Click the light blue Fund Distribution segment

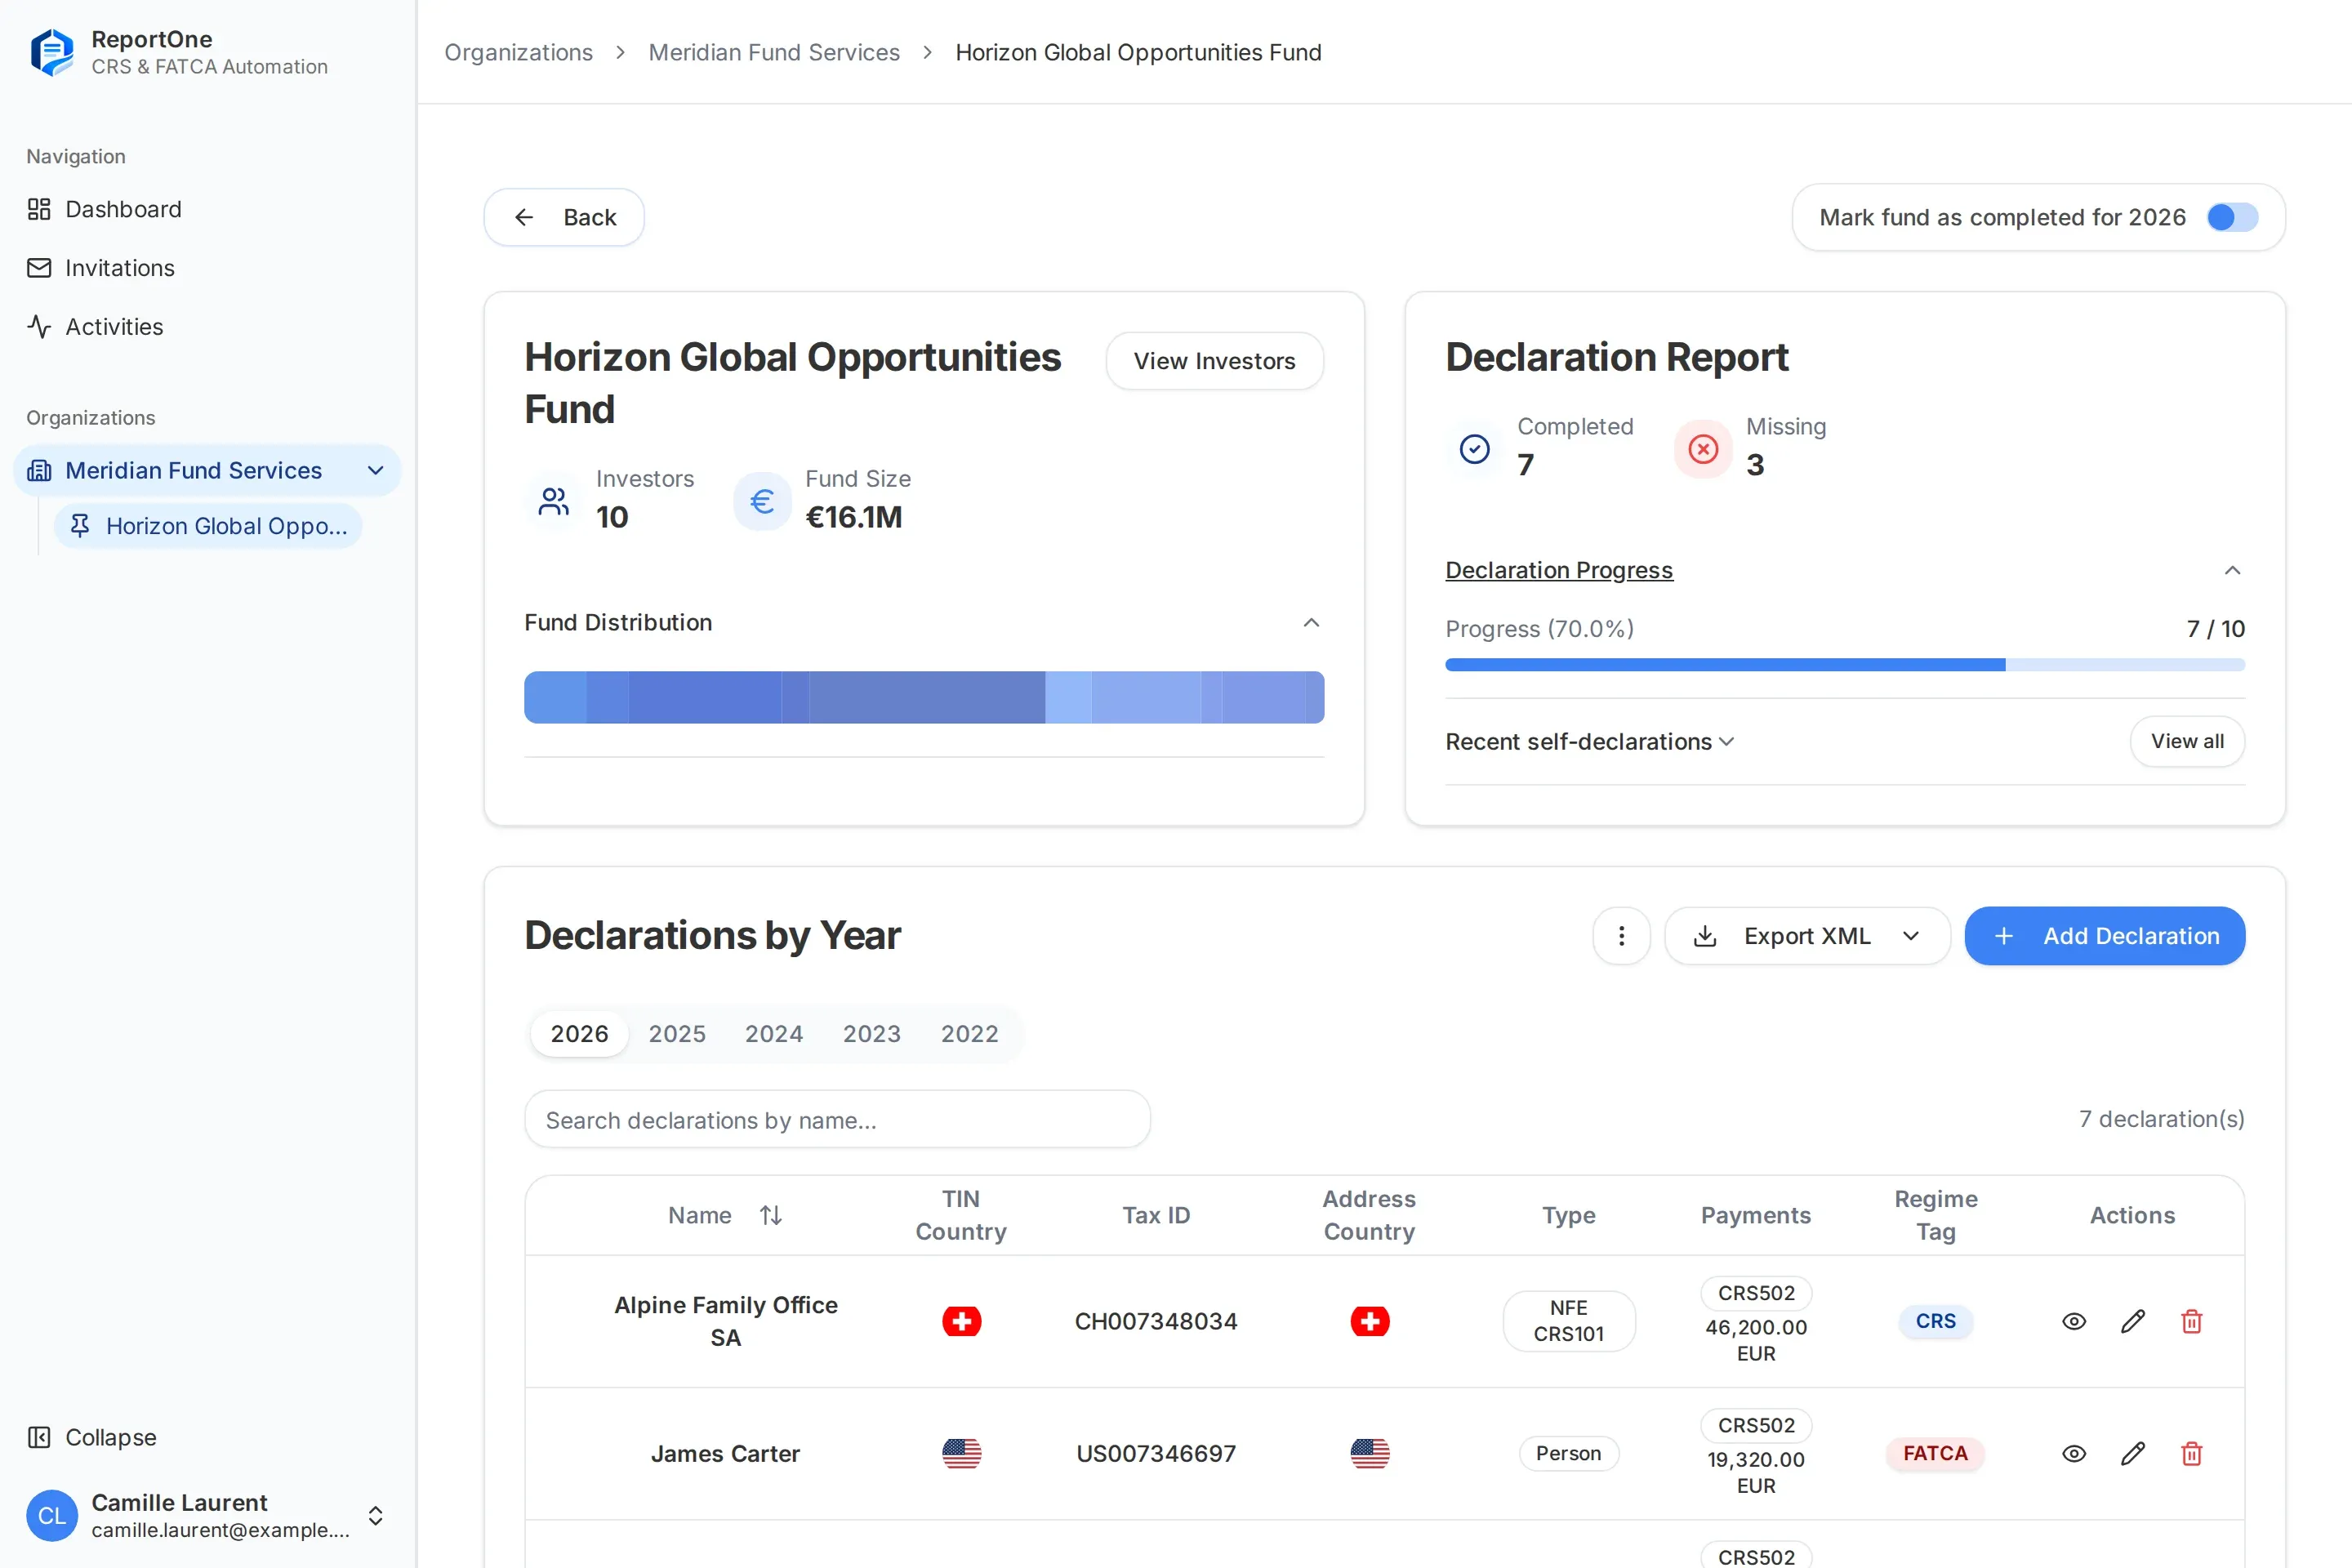point(1068,697)
